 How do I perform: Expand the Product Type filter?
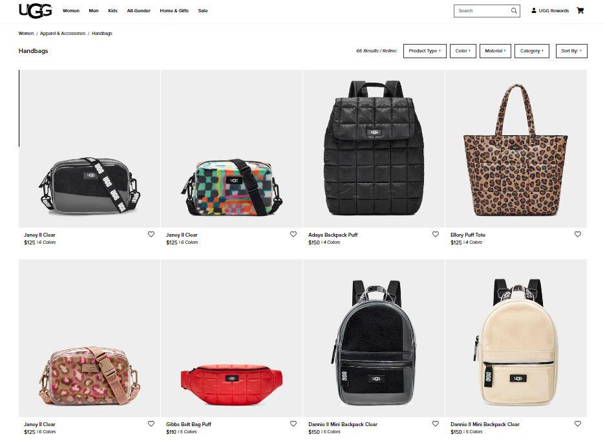(425, 51)
